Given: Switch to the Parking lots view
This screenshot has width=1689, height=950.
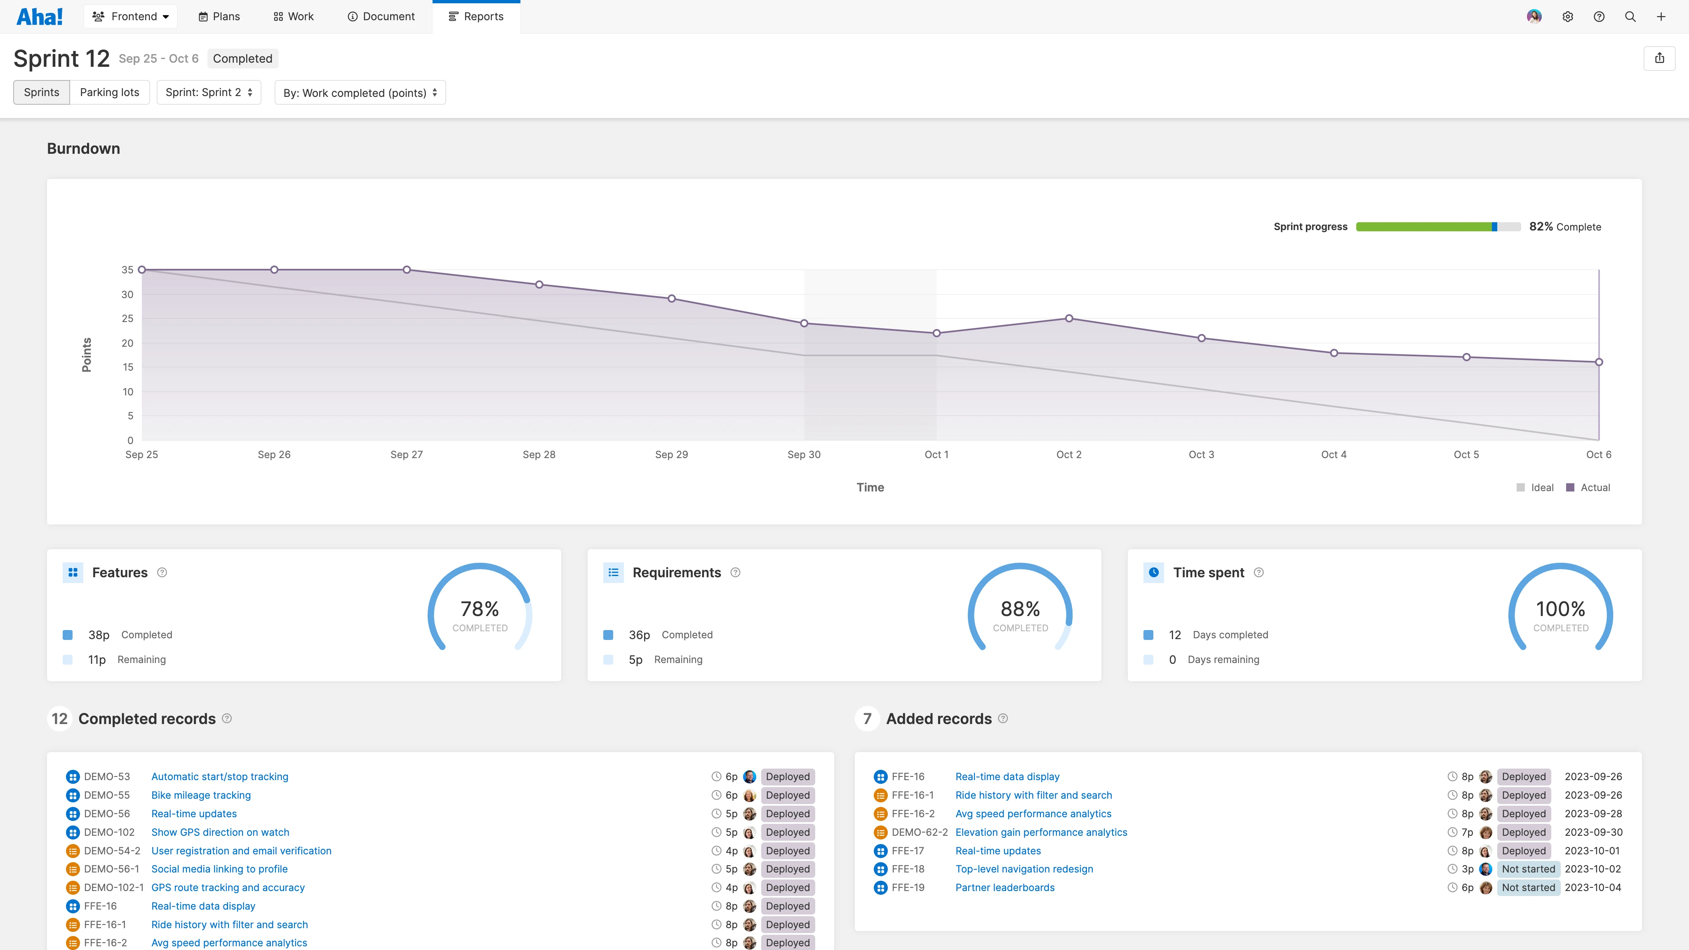Looking at the screenshot, I should click(109, 92).
